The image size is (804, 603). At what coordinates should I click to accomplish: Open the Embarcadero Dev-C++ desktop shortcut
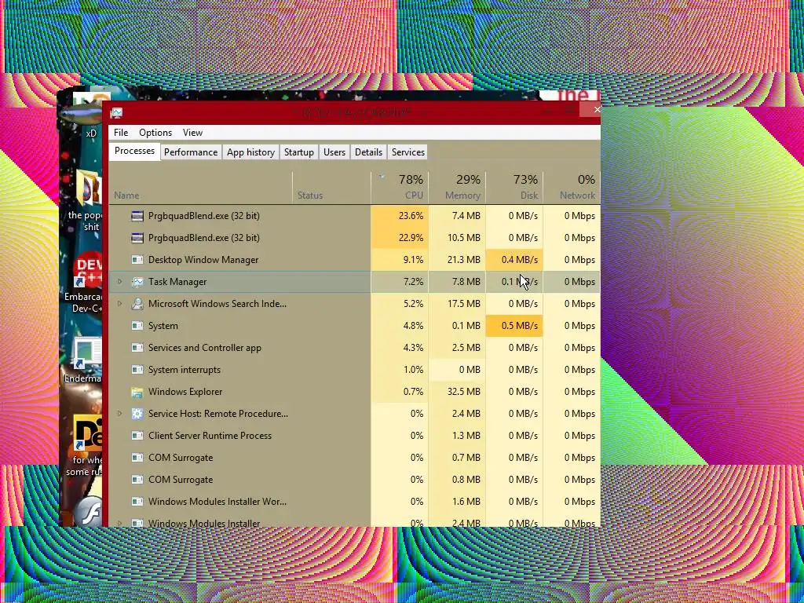click(x=83, y=281)
